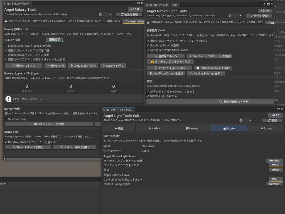
Task: Open the language dropdown in Angel Light Tools Suite
Action: click(245, 121)
